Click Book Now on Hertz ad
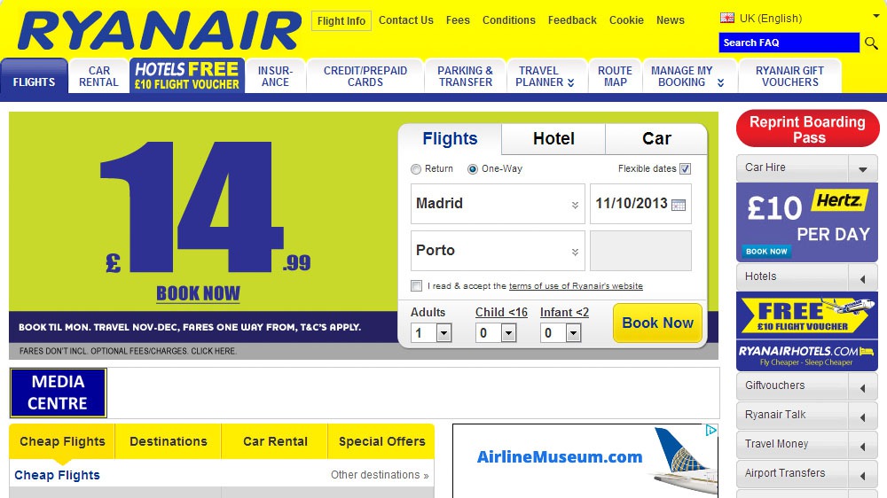Viewport: 887px width, 498px height. point(766,252)
